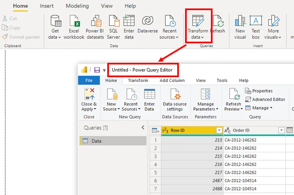
Task: Click the SQL Server icon
Action: [x=114, y=21]
